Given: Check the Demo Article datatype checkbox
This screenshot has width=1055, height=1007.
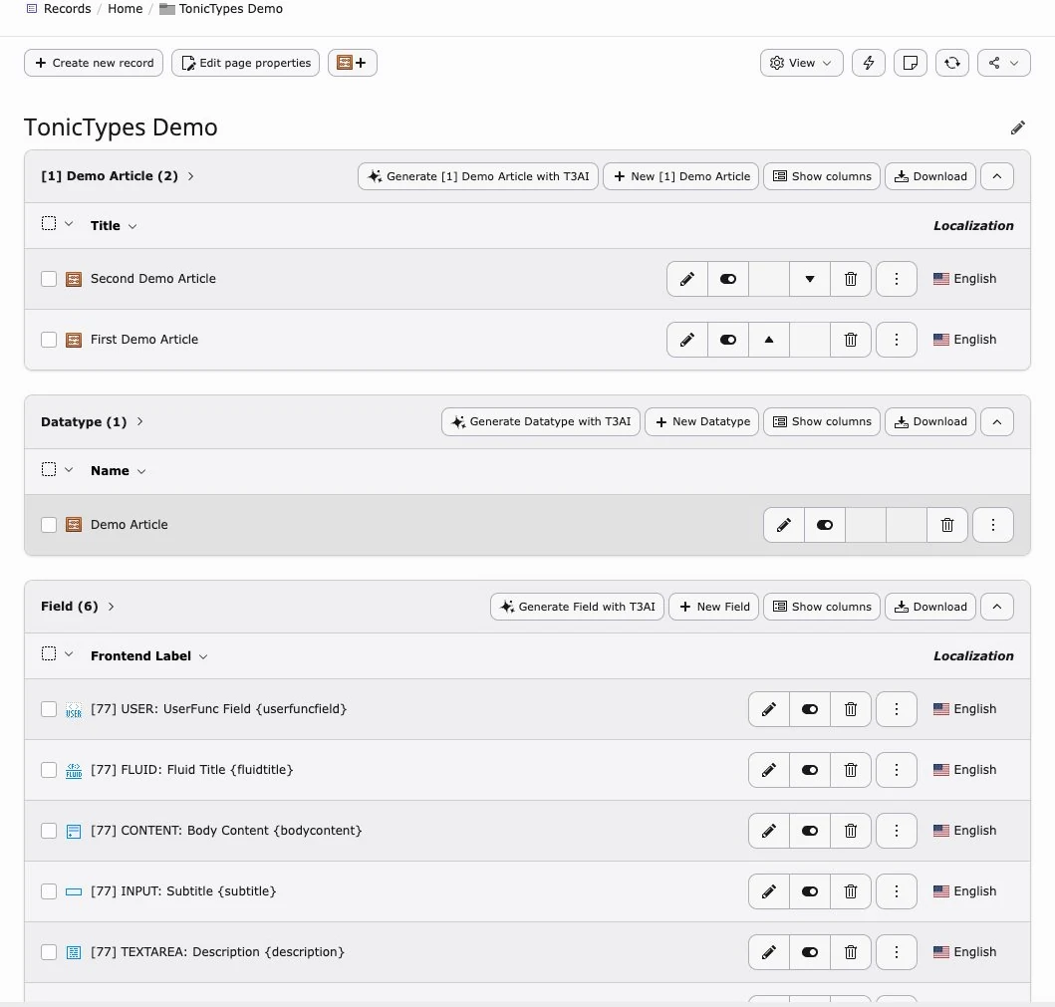Looking at the screenshot, I should click(49, 525).
